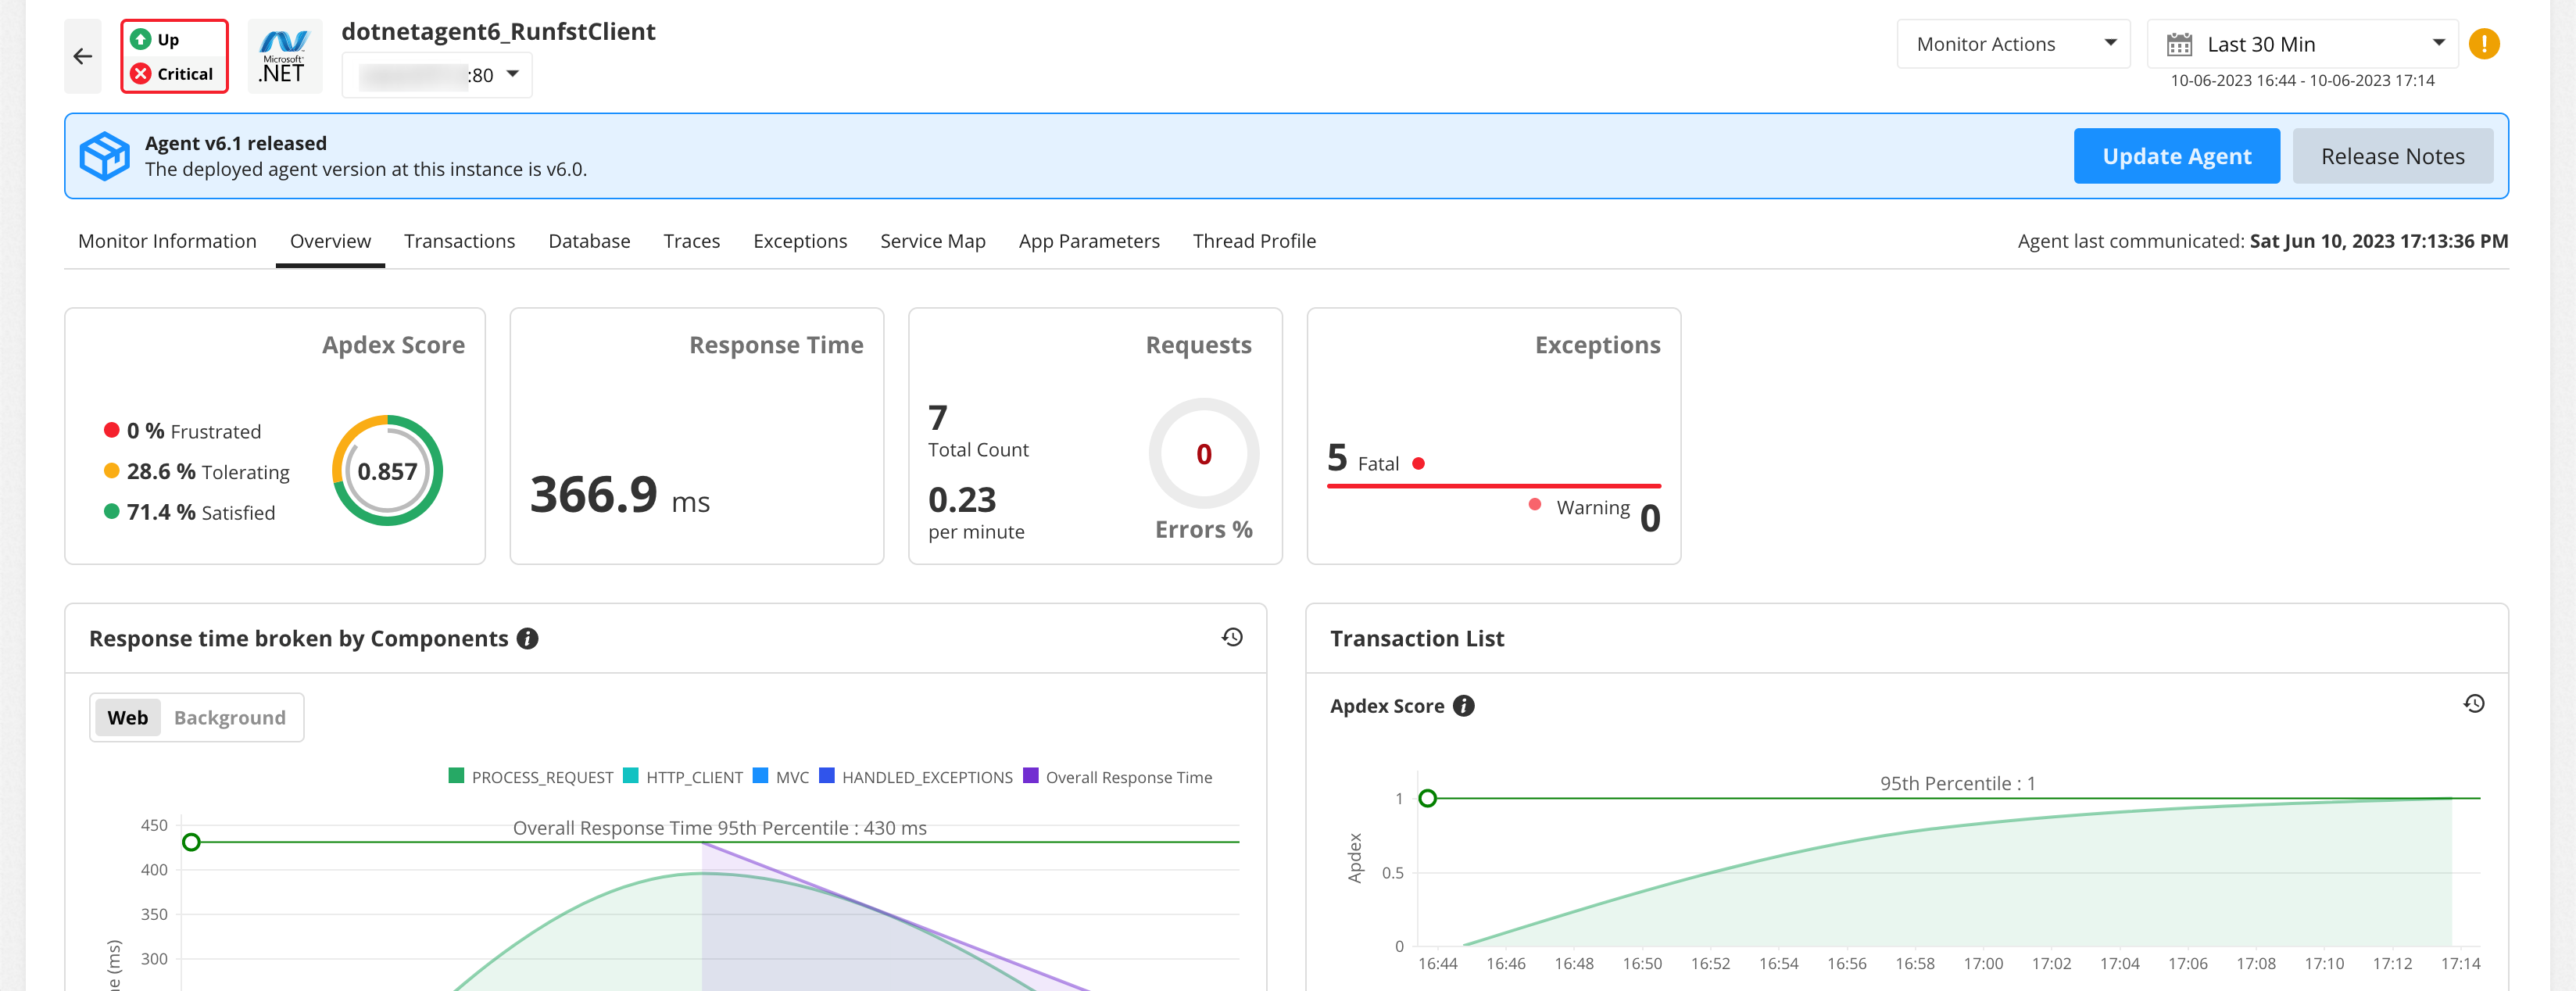Open the Monitor Actions dropdown
2576x991 pixels.
[x=2012, y=43]
